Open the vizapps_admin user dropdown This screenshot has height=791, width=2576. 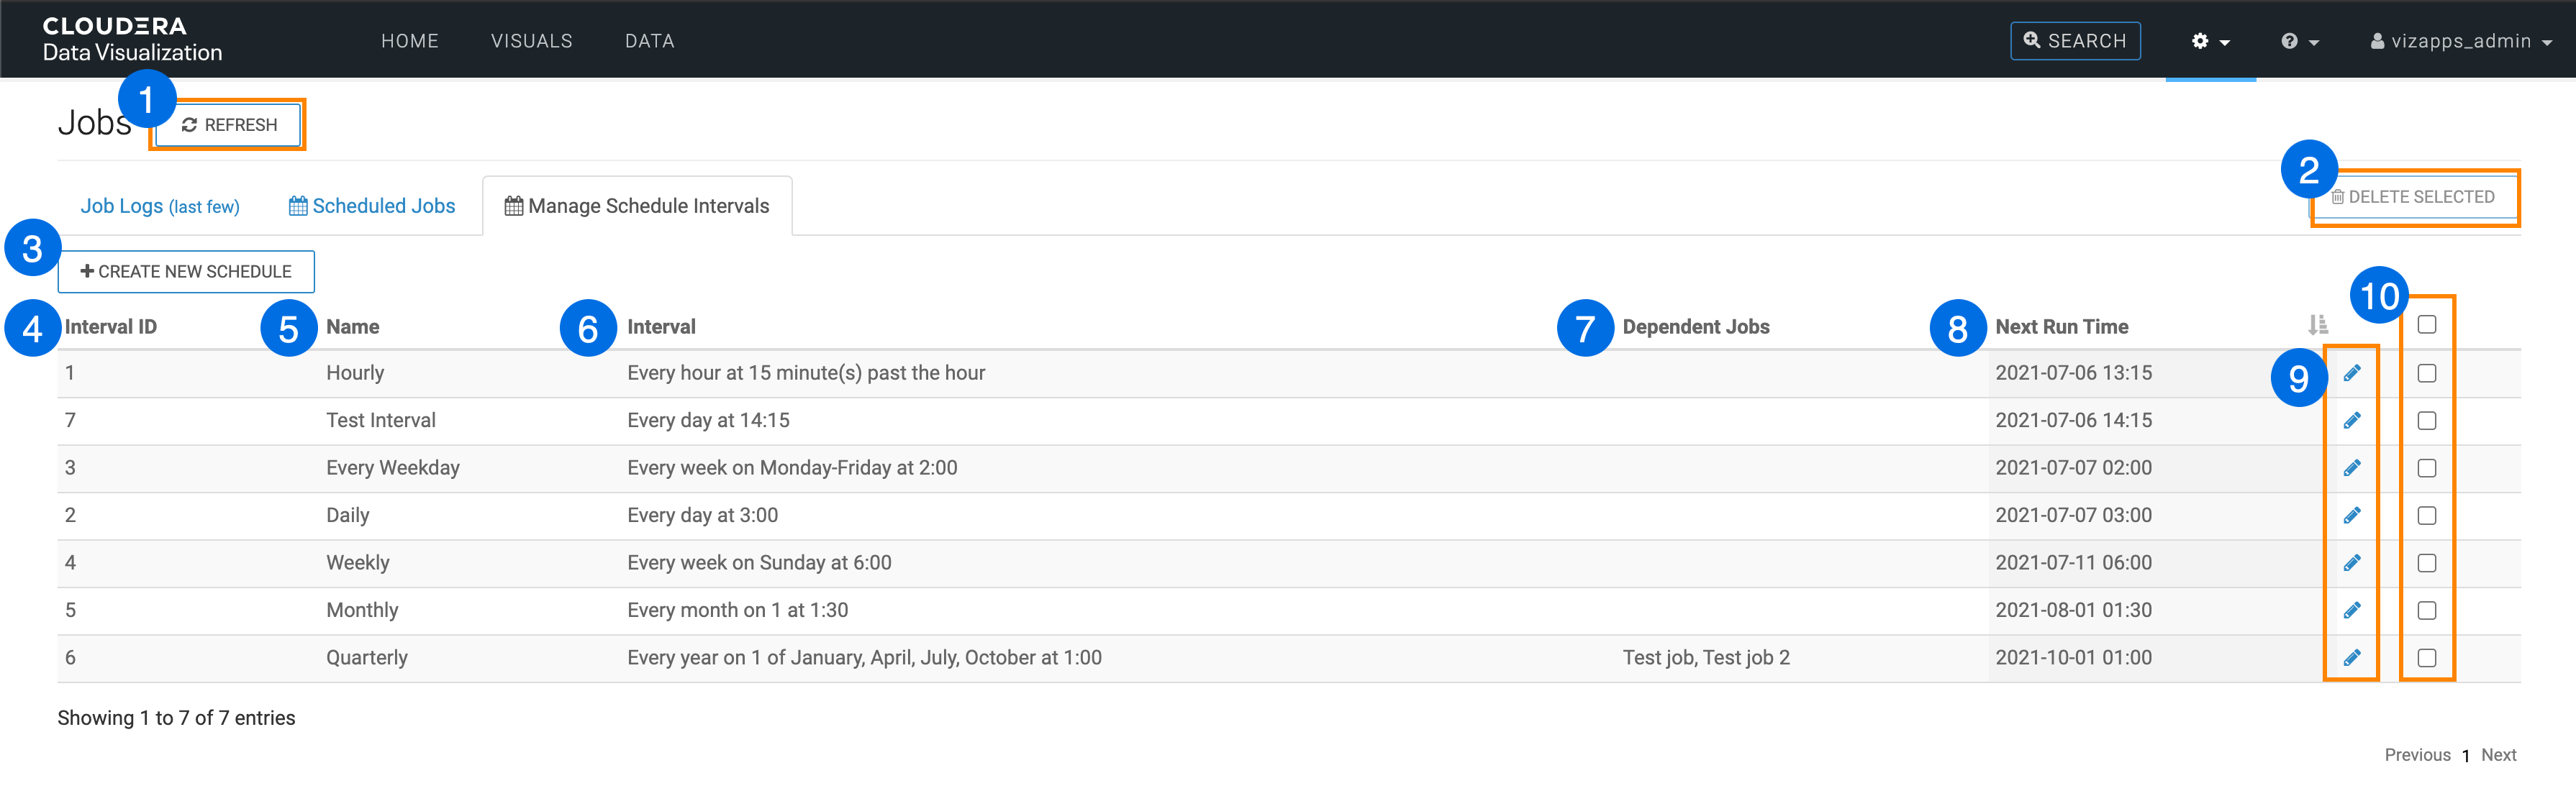click(x=2460, y=41)
